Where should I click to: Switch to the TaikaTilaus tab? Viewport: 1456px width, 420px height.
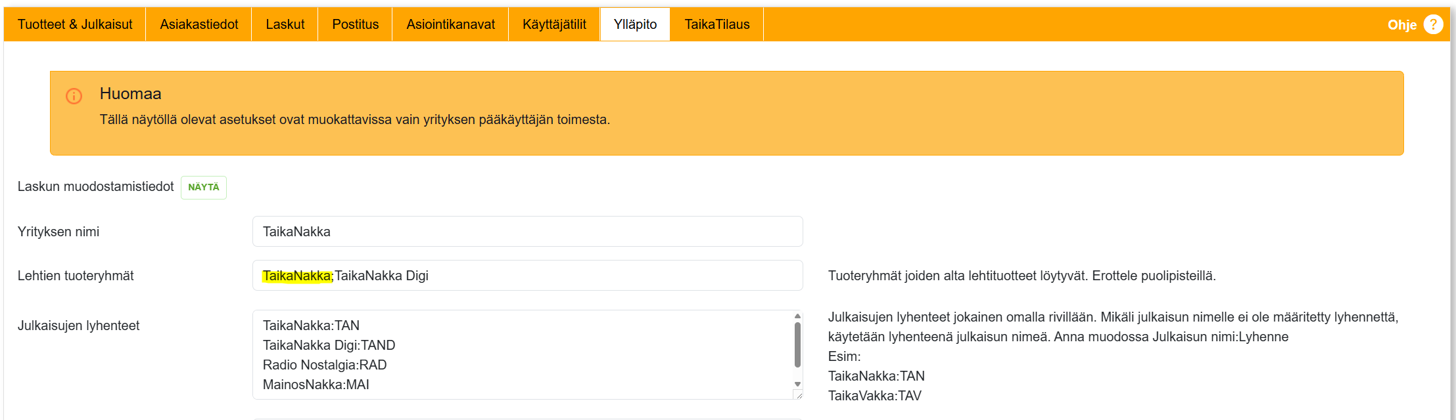click(x=716, y=24)
